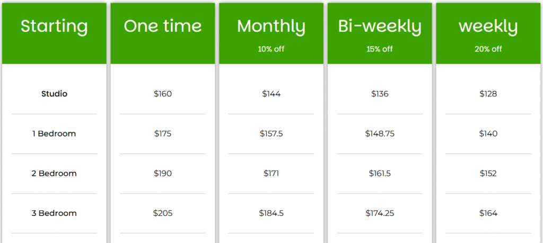Click the 20% off label under weekly
The width and height of the screenshot is (543, 243).
pyautogui.click(x=488, y=49)
